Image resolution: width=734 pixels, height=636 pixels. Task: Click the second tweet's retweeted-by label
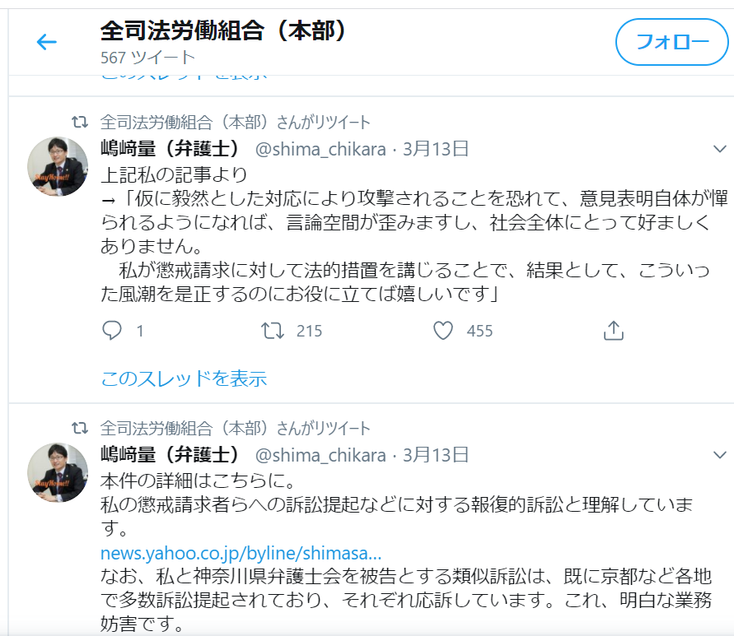[x=235, y=429]
